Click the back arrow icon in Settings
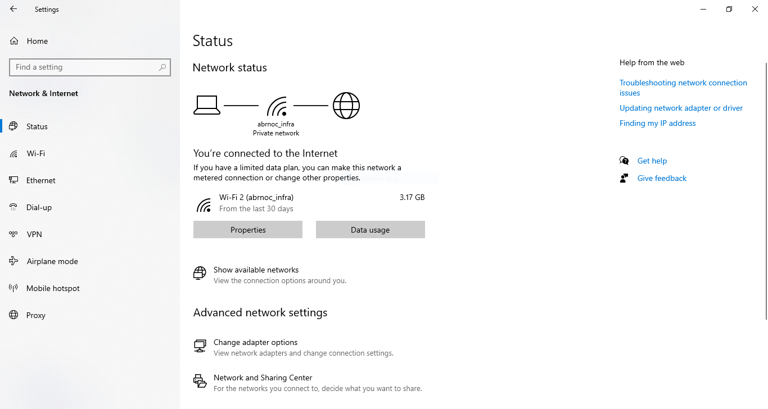 [13, 9]
